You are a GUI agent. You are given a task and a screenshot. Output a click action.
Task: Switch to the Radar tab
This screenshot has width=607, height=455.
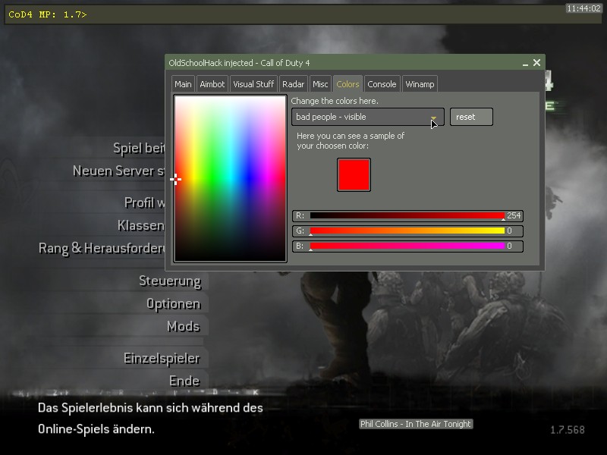pyautogui.click(x=293, y=84)
